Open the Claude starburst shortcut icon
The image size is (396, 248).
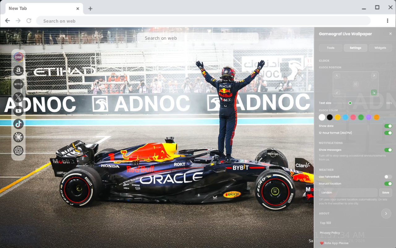pos(19,137)
